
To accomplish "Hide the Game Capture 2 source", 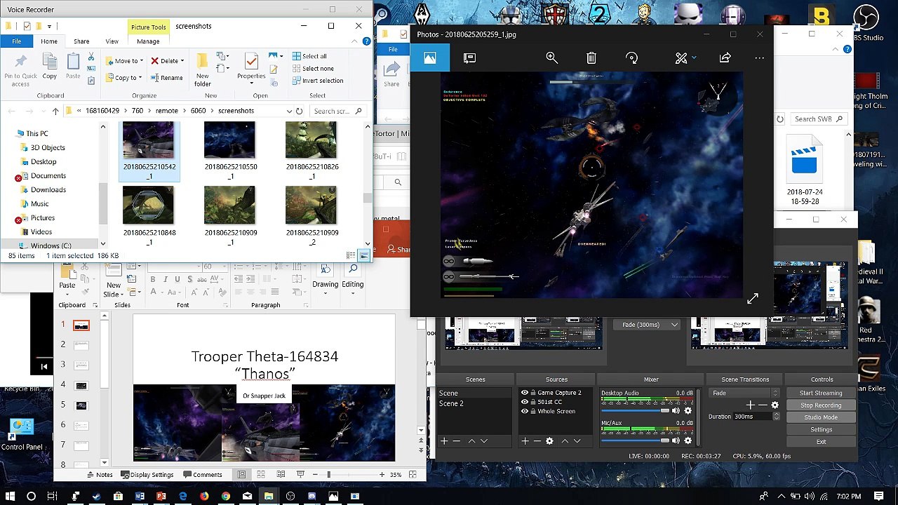I will (524, 393).
